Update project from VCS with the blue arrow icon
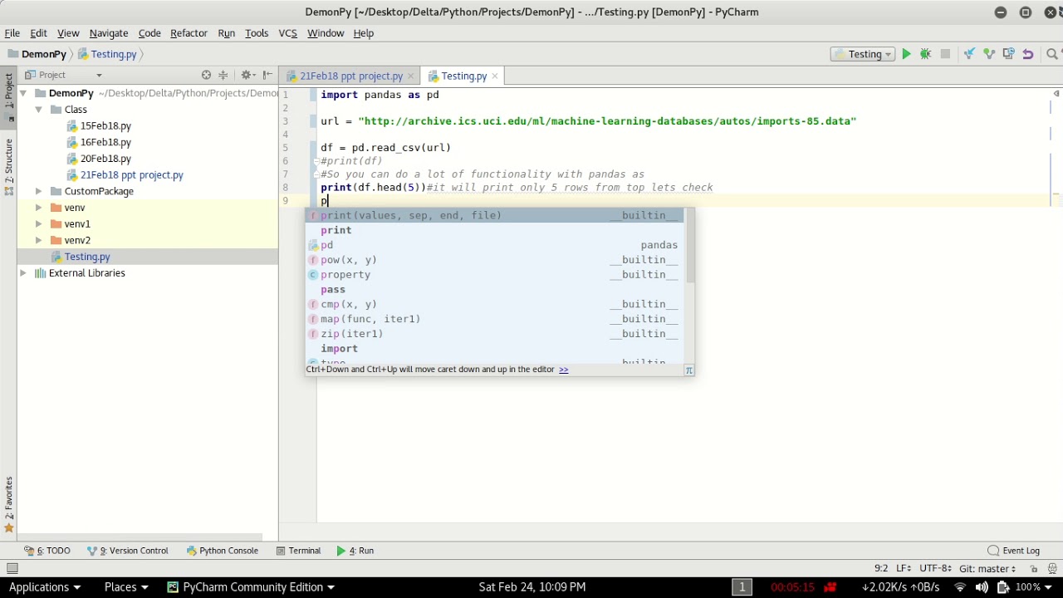Screen dimensions: 1063x598 point(969,54)
